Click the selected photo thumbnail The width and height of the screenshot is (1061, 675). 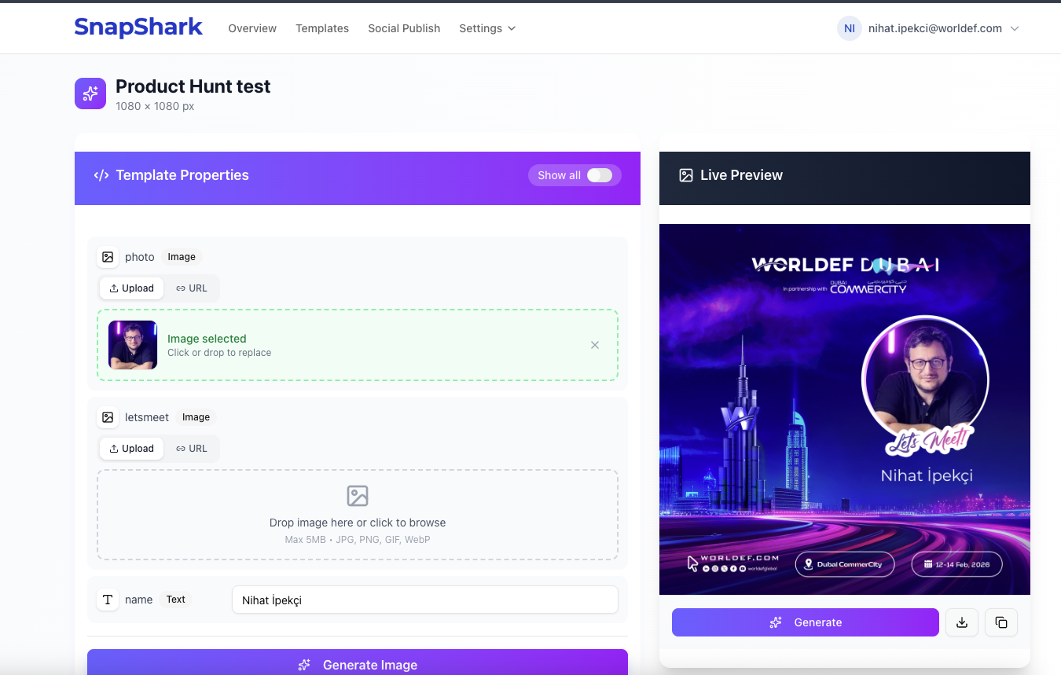(133, 345)
